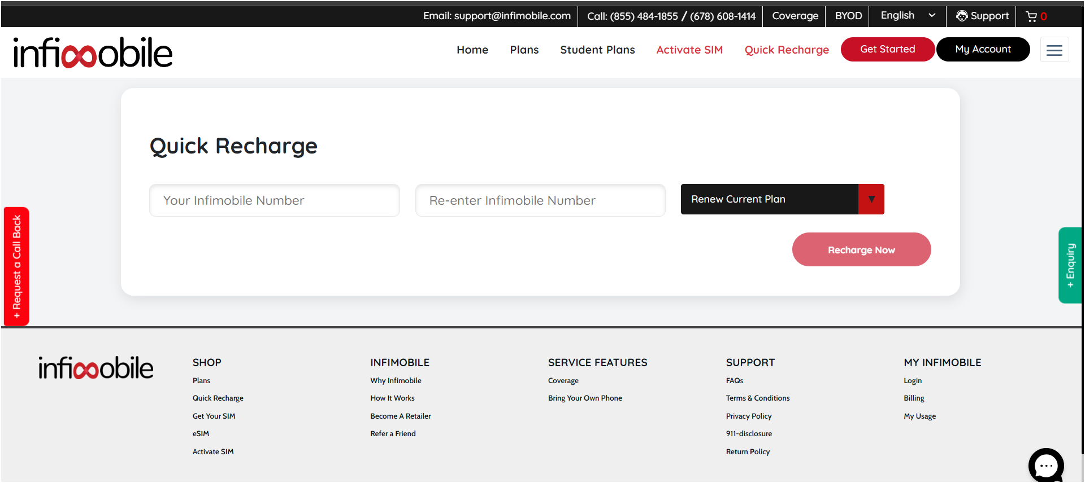Screen dimensions: 1085x483
Task: Click the Coverage link in top bar
Action: click(795, 16)
